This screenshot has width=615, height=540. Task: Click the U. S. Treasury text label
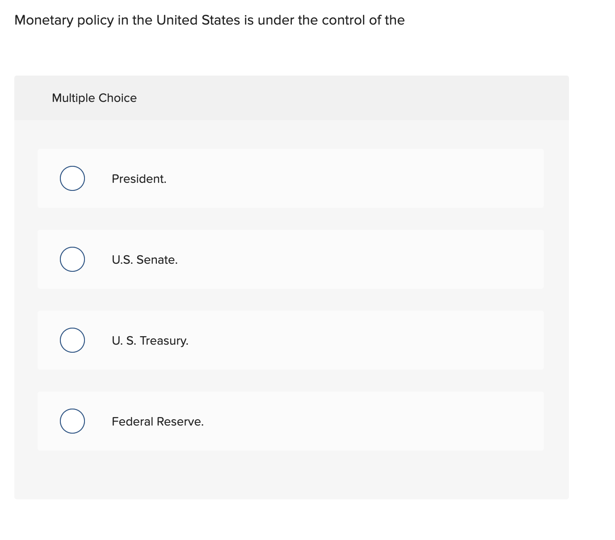click(150, 341)
